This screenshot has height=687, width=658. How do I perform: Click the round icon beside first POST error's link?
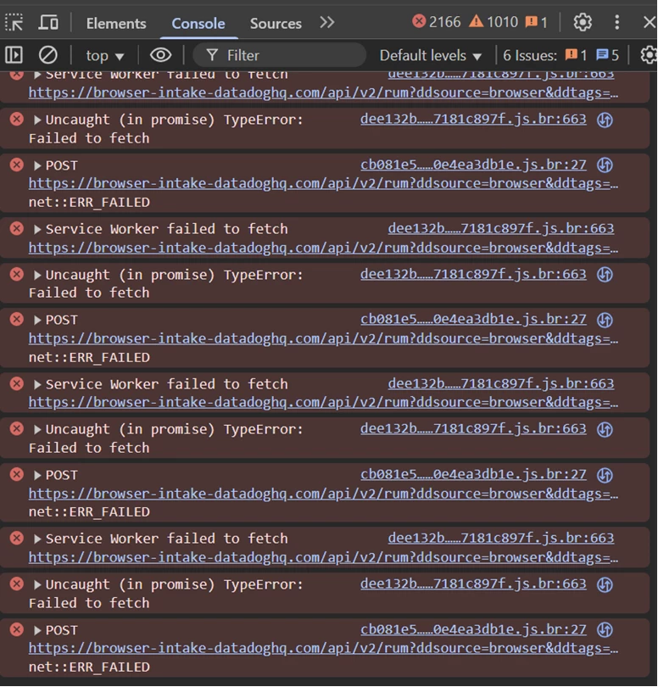[x=605, y=165]
